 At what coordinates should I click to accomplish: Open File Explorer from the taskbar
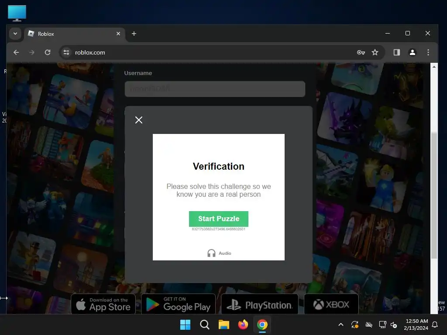tap(224, 325)
